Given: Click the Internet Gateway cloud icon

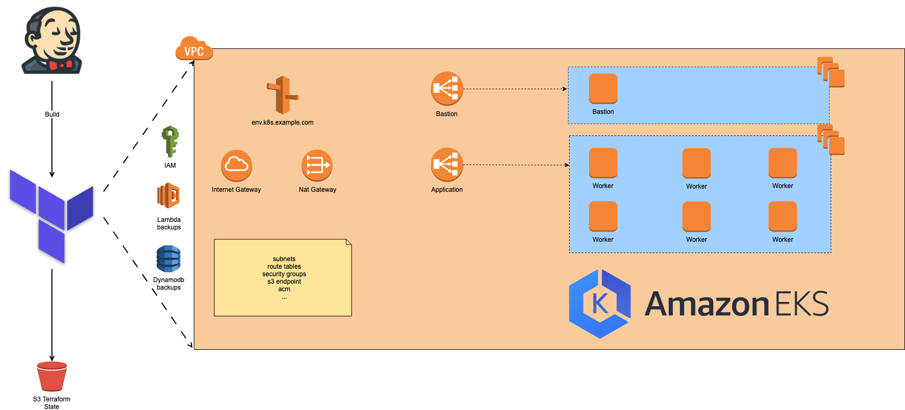Looking at the screenshot, I should [x=236, y=166].
